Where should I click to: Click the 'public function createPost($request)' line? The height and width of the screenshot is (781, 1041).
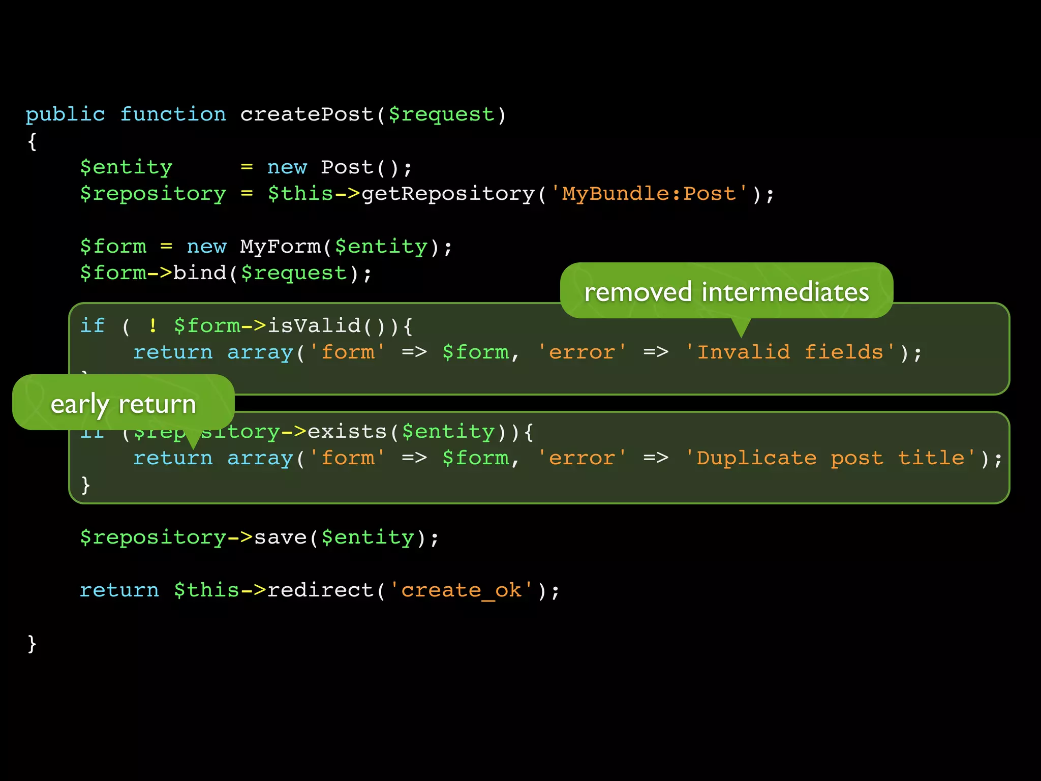pos(266,114)
